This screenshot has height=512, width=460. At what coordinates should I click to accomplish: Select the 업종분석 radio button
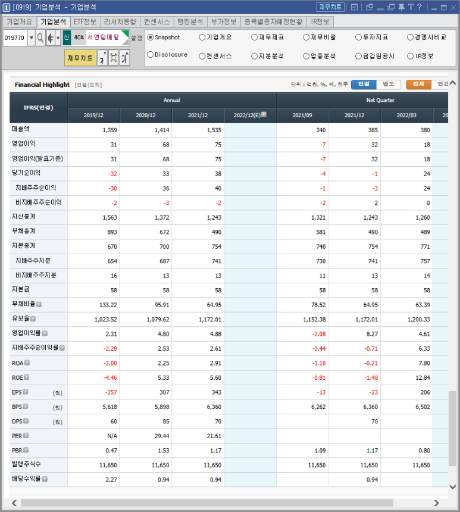pyautogui.click(x=306, y=56)
